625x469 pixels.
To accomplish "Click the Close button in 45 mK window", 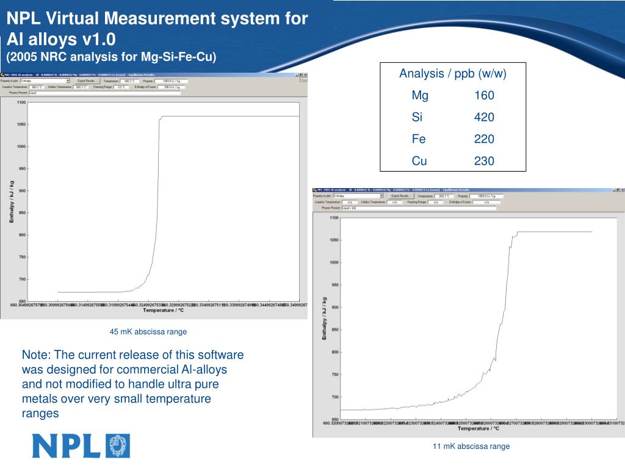I will (x=303, y=80).
